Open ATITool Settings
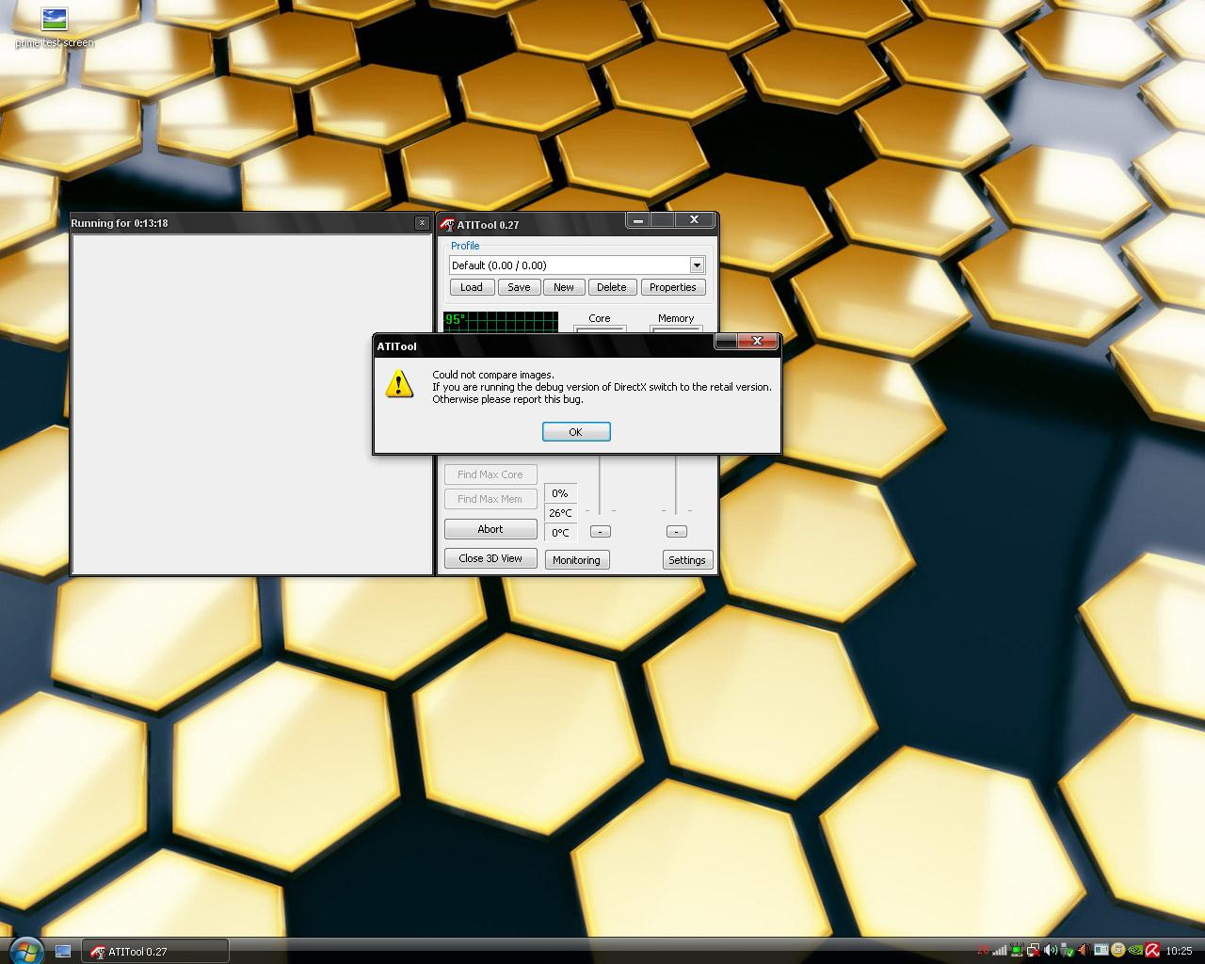The image size is (1205, 964). [687, 560]
